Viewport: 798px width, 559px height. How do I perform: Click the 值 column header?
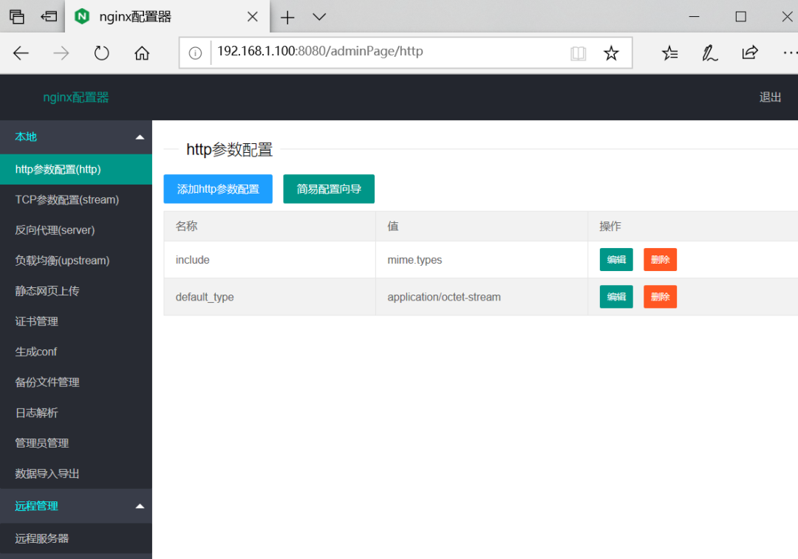point(482,227)
